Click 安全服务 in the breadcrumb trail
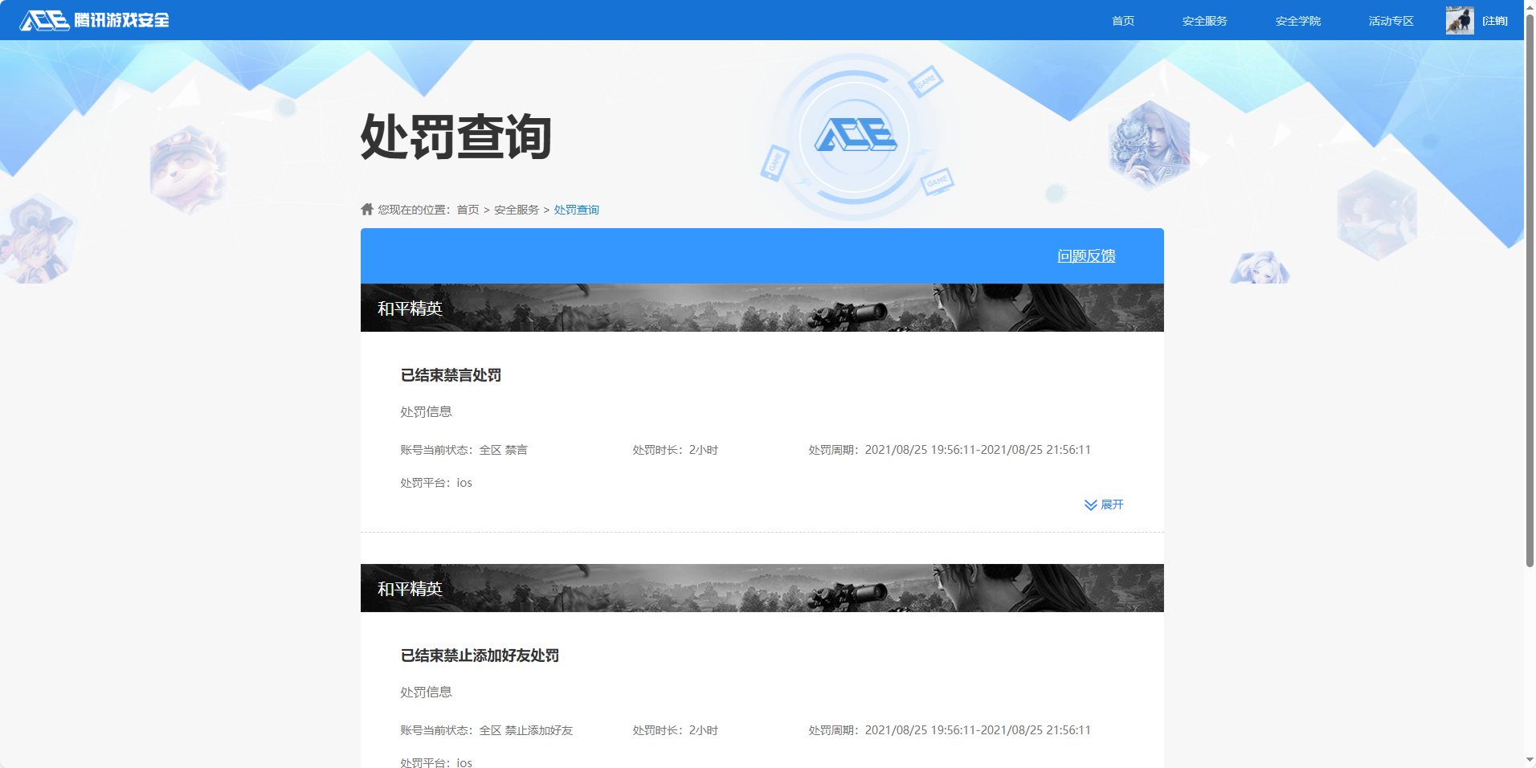The width and height of the screenshot is (1536, 768). coord(515,209)
